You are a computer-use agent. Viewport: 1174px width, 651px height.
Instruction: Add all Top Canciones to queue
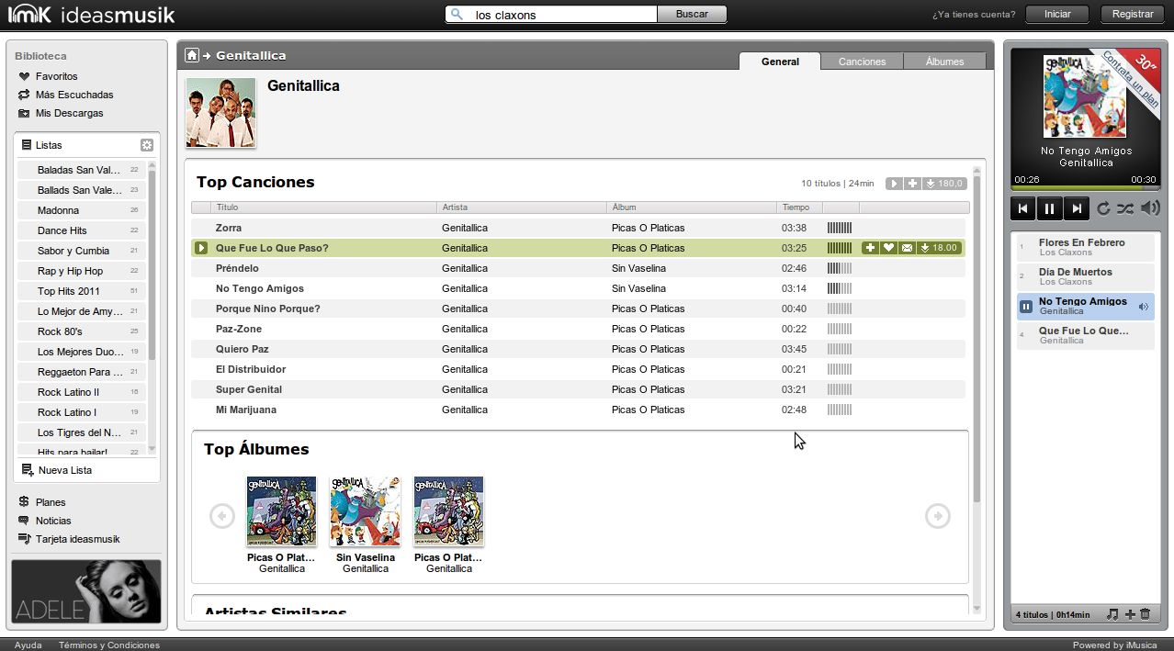click(912, 184)
